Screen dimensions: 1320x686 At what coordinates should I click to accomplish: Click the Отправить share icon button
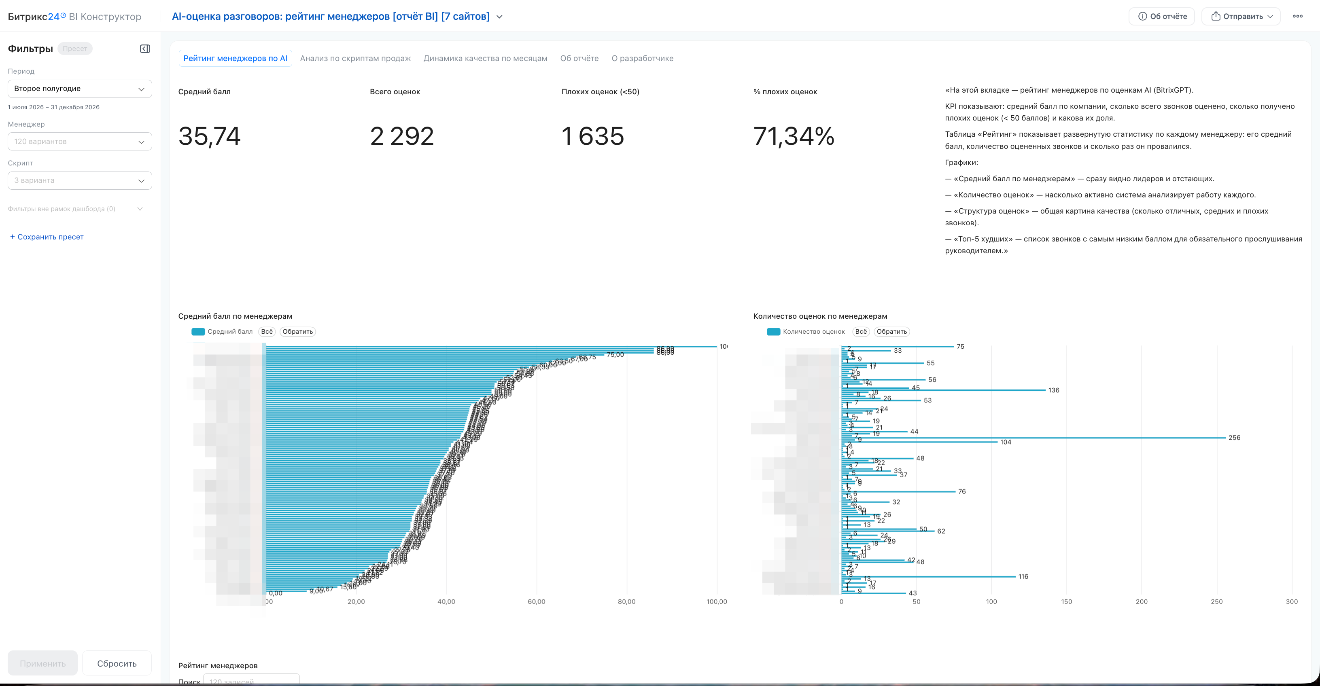coord(1216,17)
